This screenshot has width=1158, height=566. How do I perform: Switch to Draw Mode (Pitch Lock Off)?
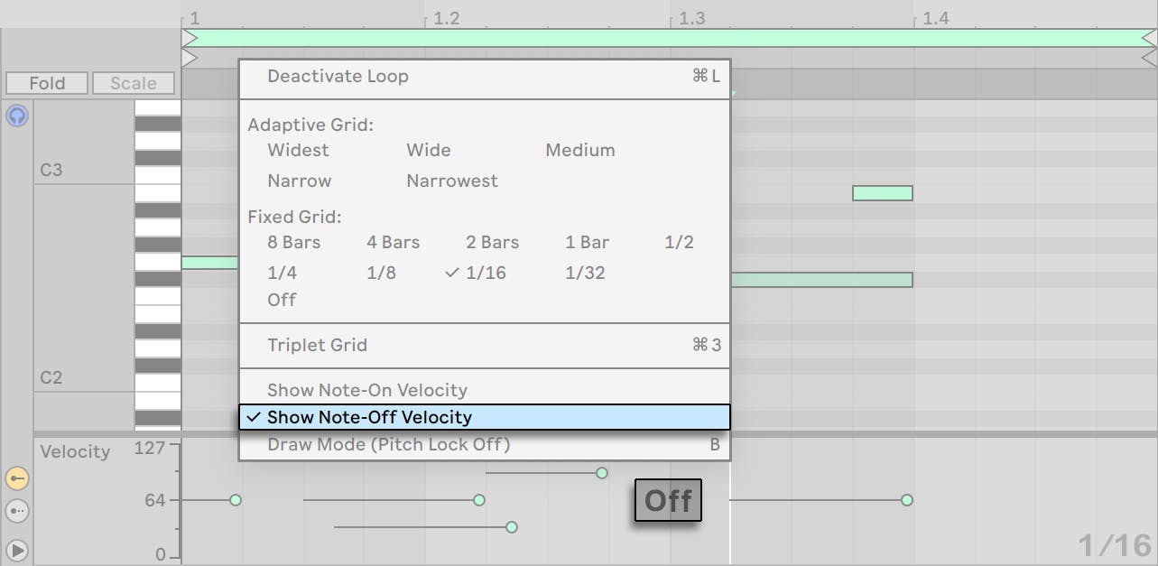[388, 444]
